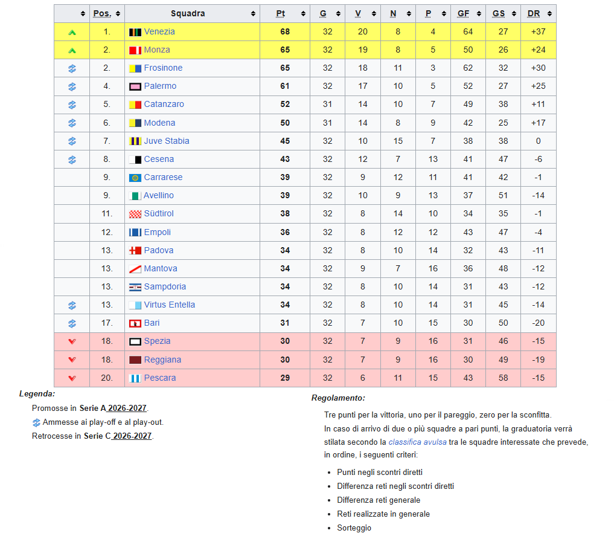Sort table by DR goal-difference column
614x536 pixels.
point(550,14)
